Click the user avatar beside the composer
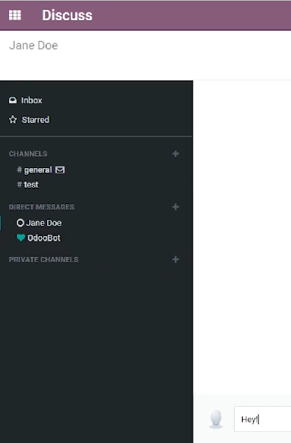This screenshot has height=443, width=291. point(216,419)
